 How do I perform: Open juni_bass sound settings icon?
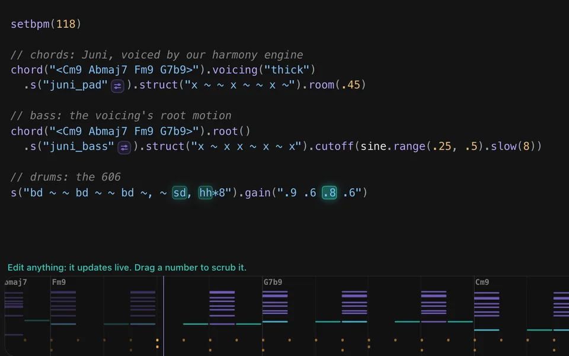point(124,148)
